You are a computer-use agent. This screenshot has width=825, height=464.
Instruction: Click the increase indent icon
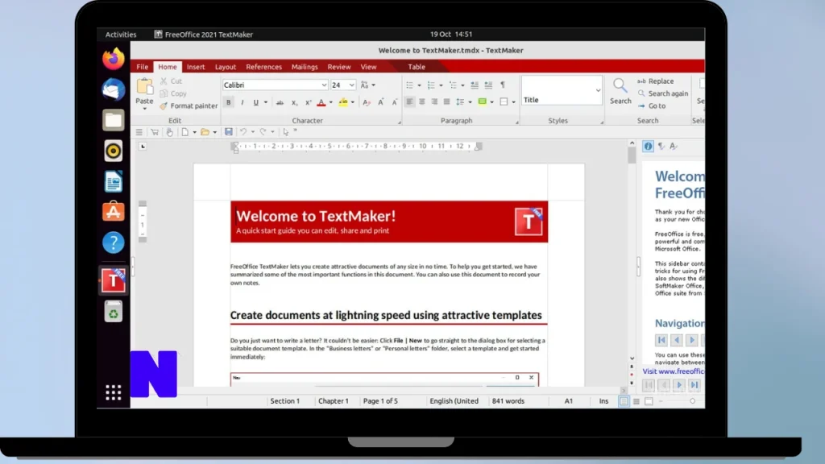pyautogui.click(x=488, y=85)
